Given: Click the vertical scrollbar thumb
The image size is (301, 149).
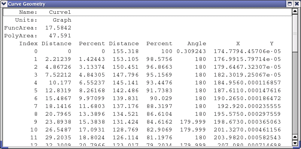Looking at the screenshot, I should 295,33.
